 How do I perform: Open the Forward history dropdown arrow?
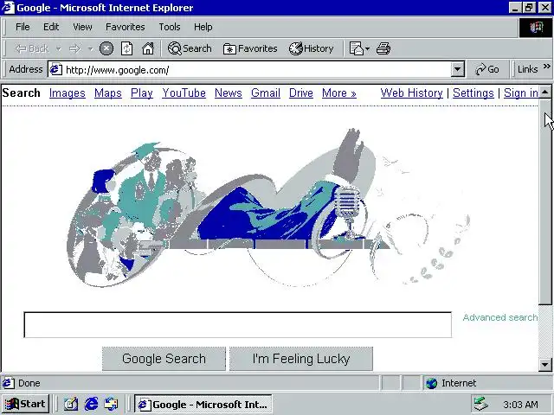(90, 48)
